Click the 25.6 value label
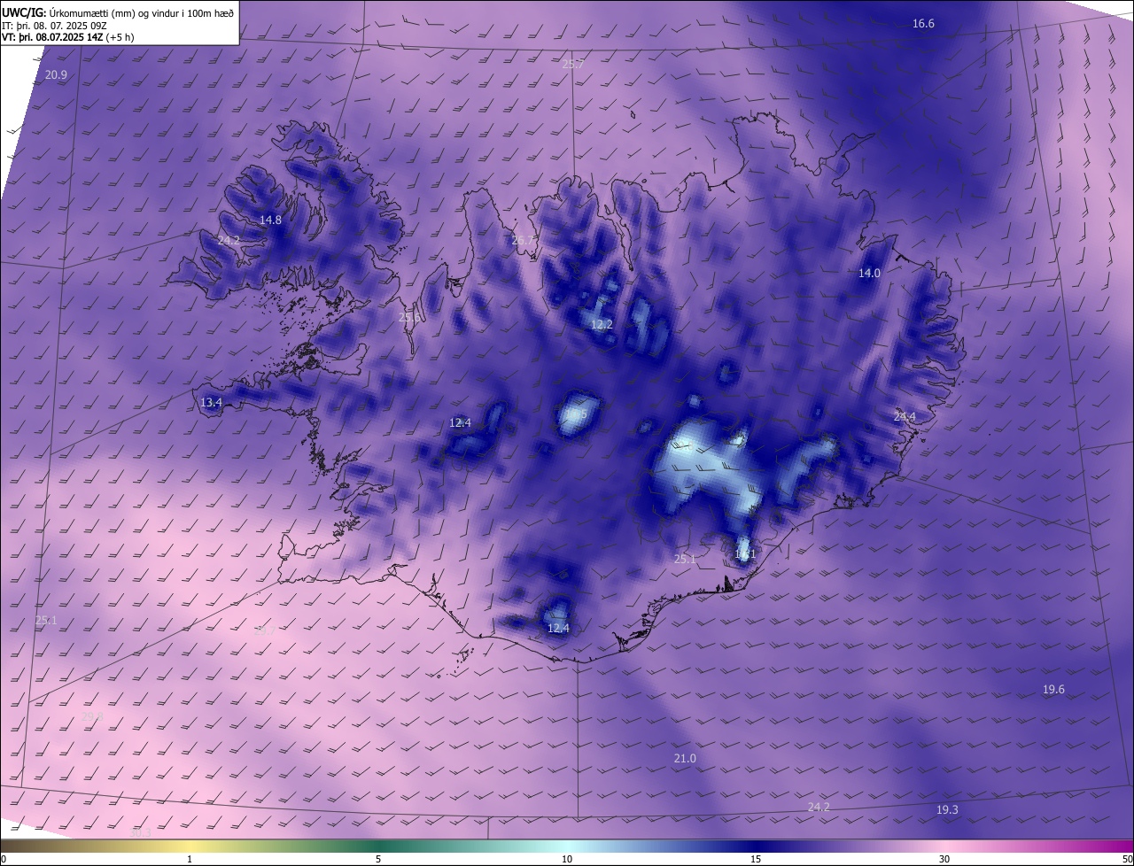The image size is (1134, 866). click(x=409, y=317)
